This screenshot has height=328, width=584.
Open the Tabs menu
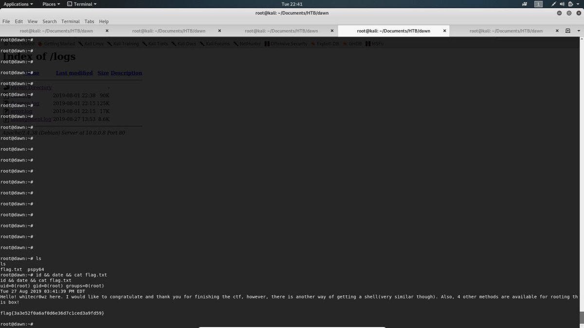coord(89,21)
